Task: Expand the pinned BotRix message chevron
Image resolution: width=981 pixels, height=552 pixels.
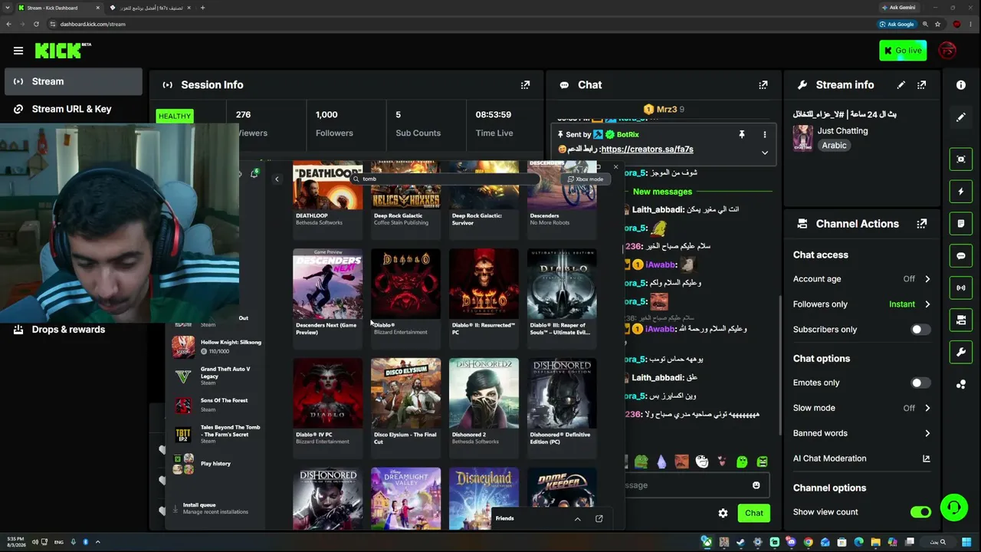Action: point(764,153)
